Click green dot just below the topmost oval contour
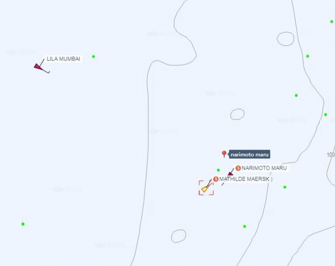 [x=307, y=56]
